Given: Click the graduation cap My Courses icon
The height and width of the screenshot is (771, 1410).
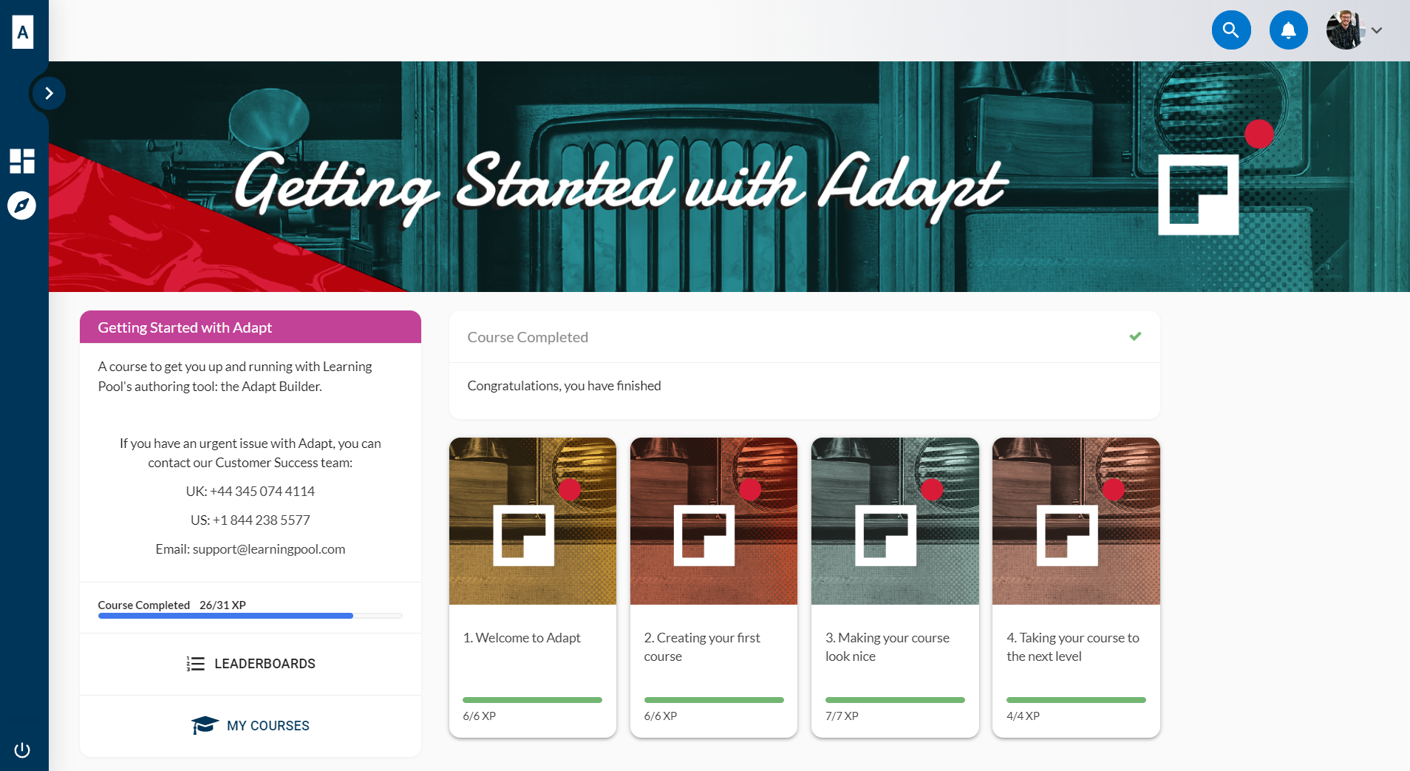Looking at the screenshot, I should pos(205,725).
